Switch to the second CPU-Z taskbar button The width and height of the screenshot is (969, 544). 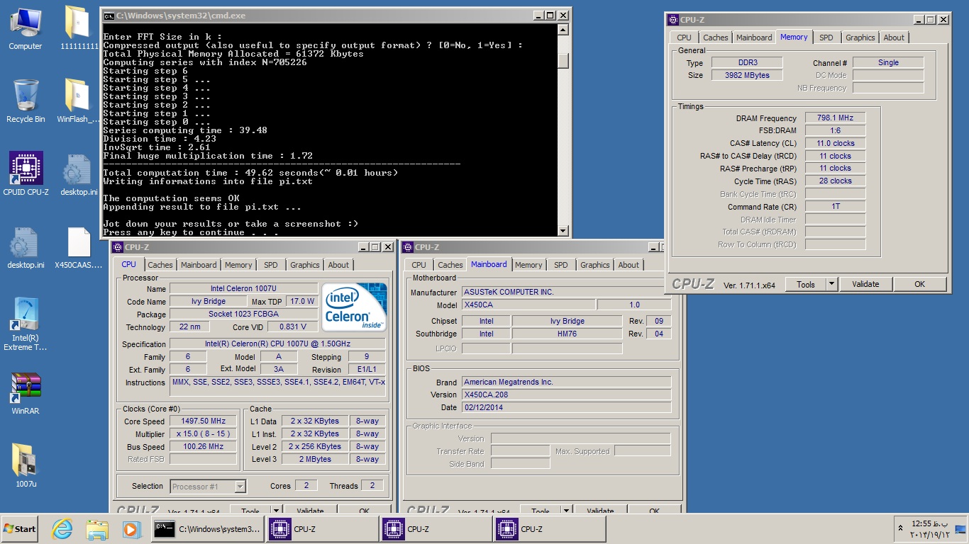coord(436,529)
